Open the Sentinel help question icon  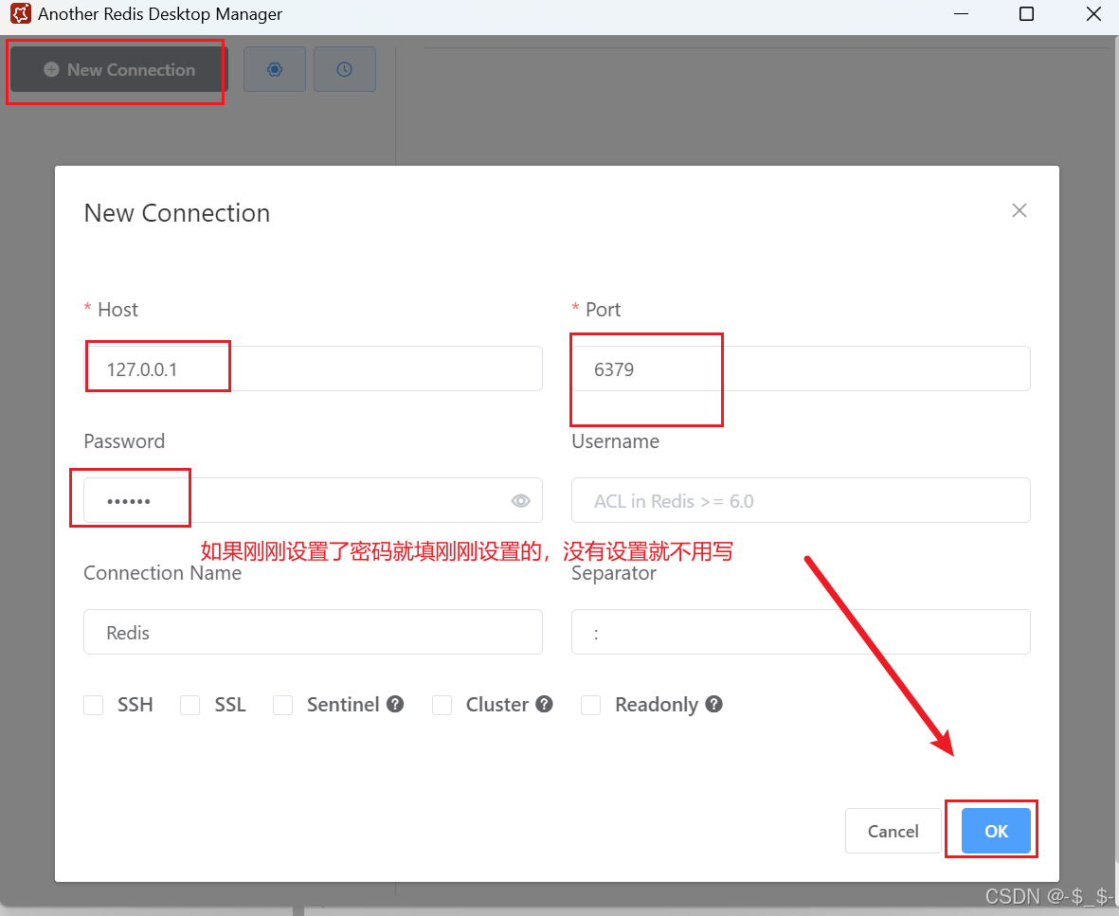(x=395, y=704)
